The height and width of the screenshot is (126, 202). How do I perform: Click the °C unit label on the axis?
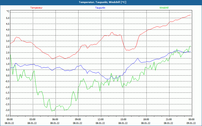pyautogui.click(x=8, y=11)
